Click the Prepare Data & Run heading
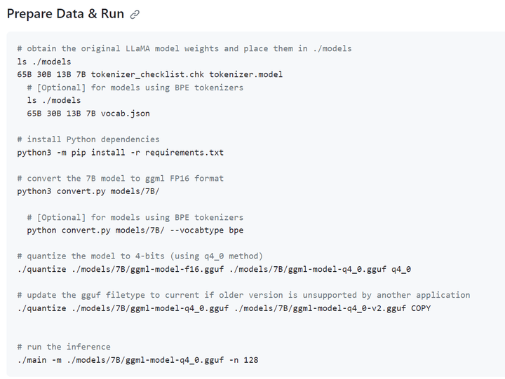This screenshot has height=379, width=505. 65,14
